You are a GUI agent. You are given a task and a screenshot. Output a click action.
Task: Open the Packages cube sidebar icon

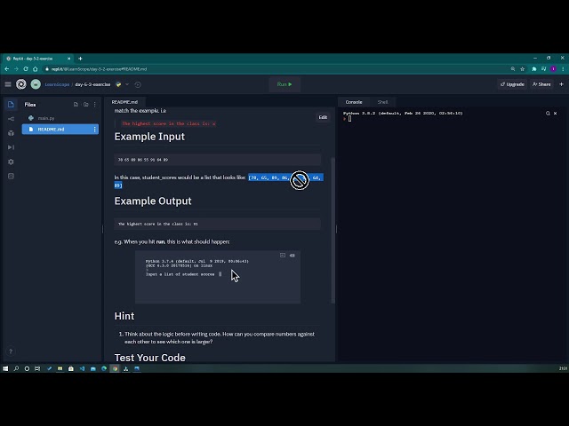[11, 133]
